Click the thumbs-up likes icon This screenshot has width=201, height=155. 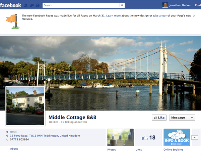[x=145, y=138]
